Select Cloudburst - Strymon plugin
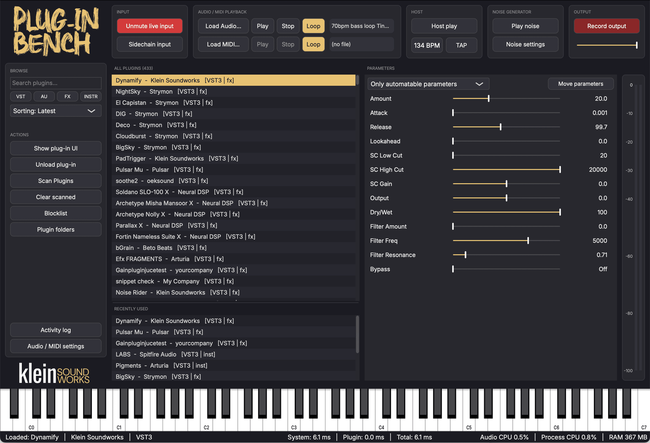 (234, 136)
